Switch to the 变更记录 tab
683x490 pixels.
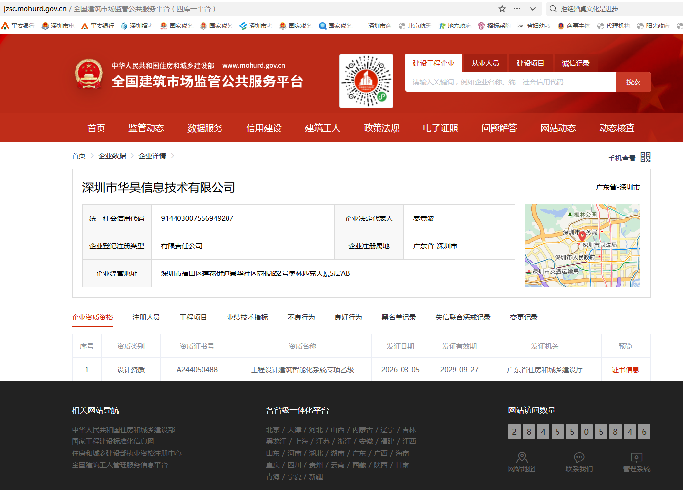[x=524, y=317]
